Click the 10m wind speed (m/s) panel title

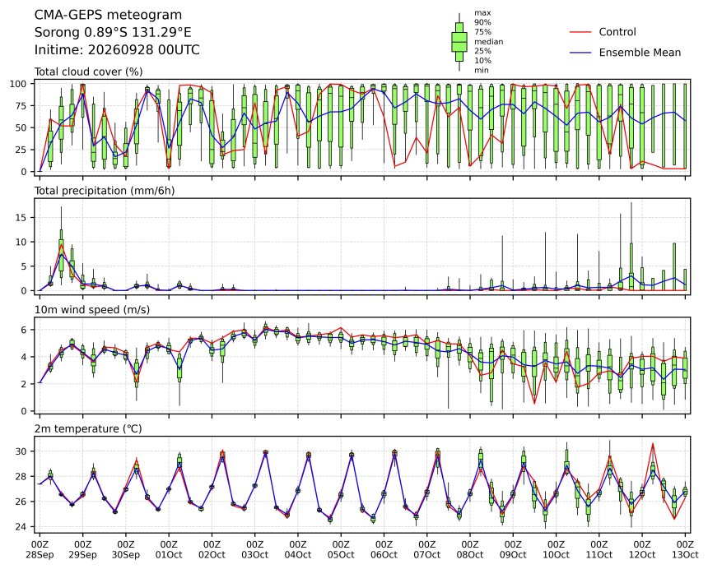pos(92,310)
